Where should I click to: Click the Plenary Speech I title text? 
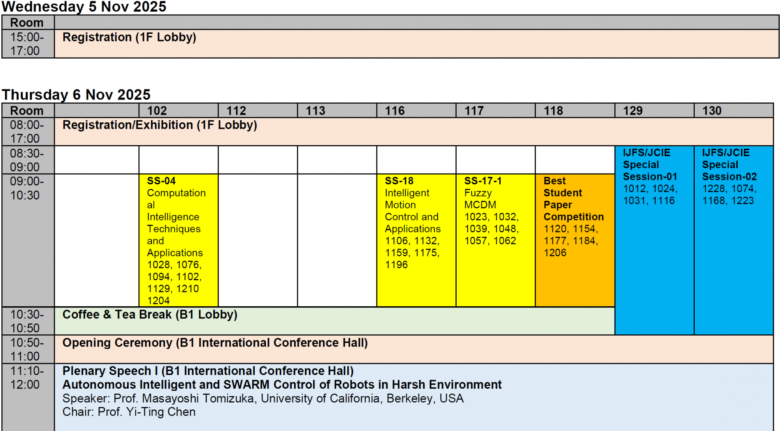tap(208, 371)
